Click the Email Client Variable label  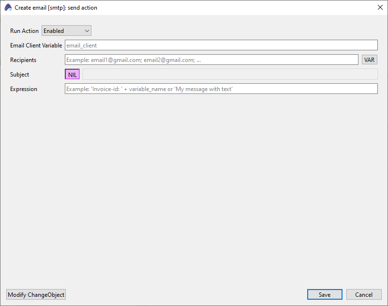36,46
